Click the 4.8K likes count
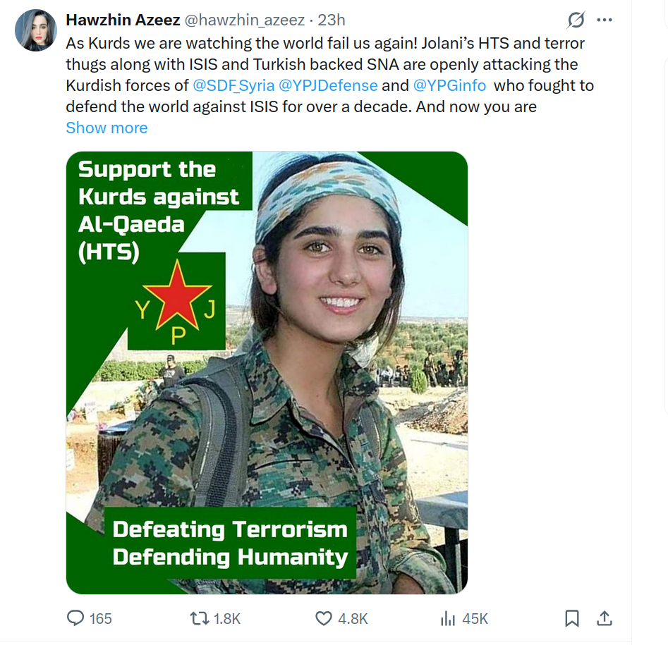The image size is (668, 645). pyautogui.click(x=353, y=619)
